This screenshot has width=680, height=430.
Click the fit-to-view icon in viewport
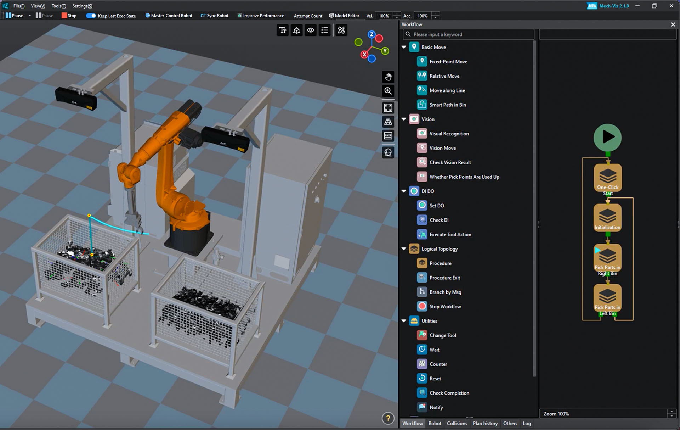pos(388,107)
